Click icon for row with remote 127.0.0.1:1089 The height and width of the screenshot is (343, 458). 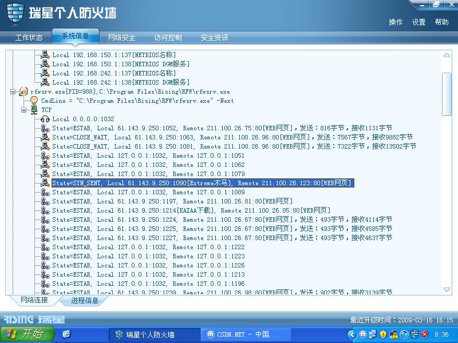tap(45, 192)
